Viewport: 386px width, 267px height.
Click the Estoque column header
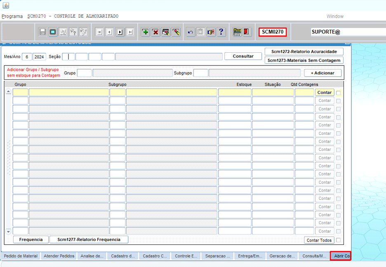pyautogui.click(x=244, y=84)
